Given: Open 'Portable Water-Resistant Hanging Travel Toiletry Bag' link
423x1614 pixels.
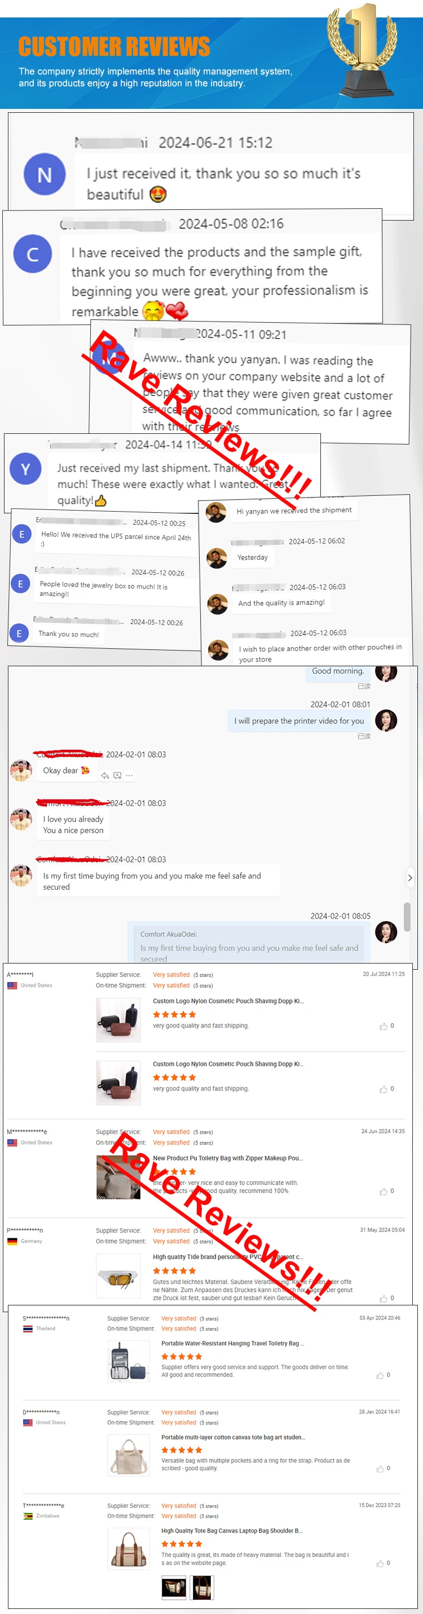Looking at the screenshot, I should point(232,1343).
